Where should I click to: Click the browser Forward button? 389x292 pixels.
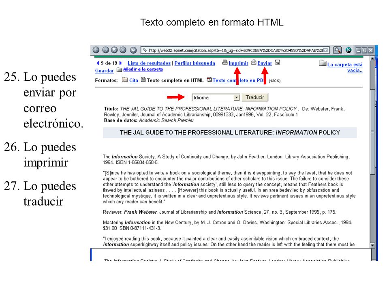[x=106, y=50]
